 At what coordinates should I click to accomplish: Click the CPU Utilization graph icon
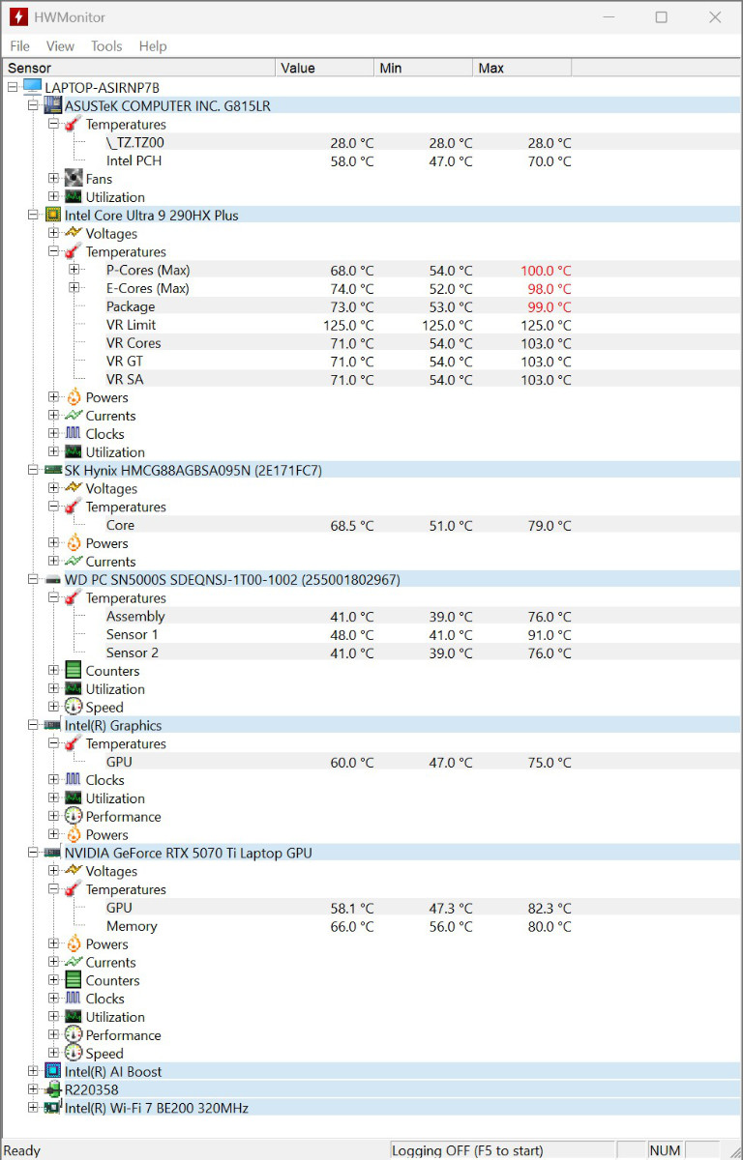point(74,451)
